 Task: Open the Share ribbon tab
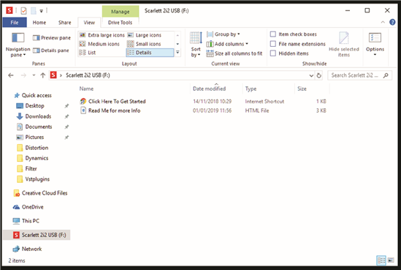click(x=65, y=22)
